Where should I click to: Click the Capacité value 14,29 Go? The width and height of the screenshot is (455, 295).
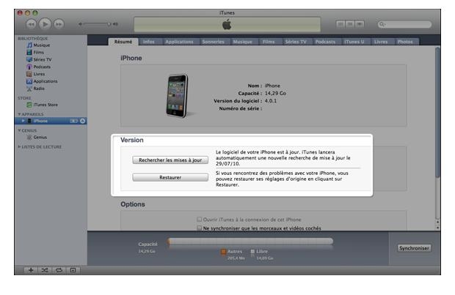click(275, 93)
